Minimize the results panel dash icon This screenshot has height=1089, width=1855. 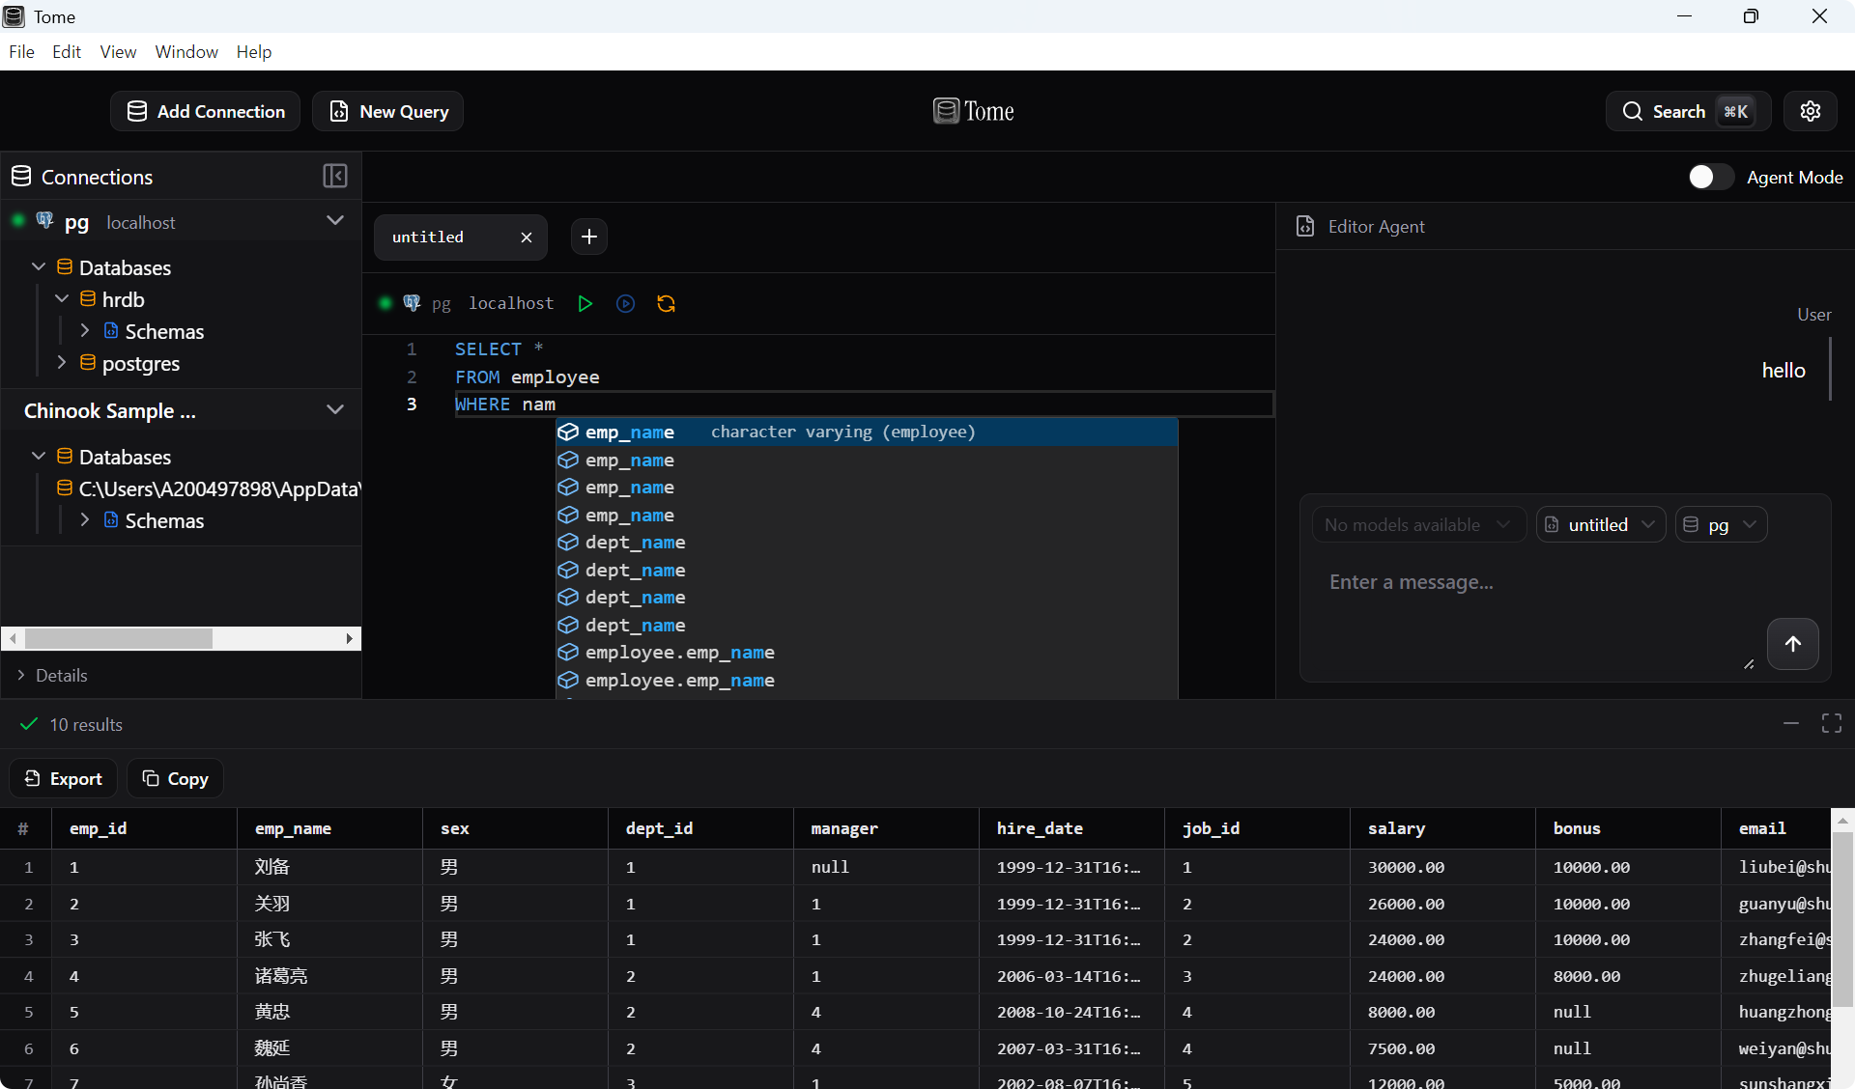1790,724
